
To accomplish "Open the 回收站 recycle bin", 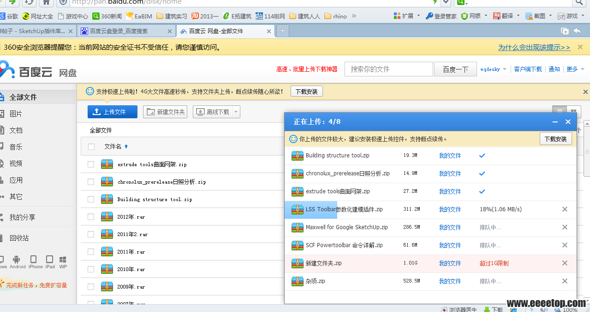I will (19, 238).
